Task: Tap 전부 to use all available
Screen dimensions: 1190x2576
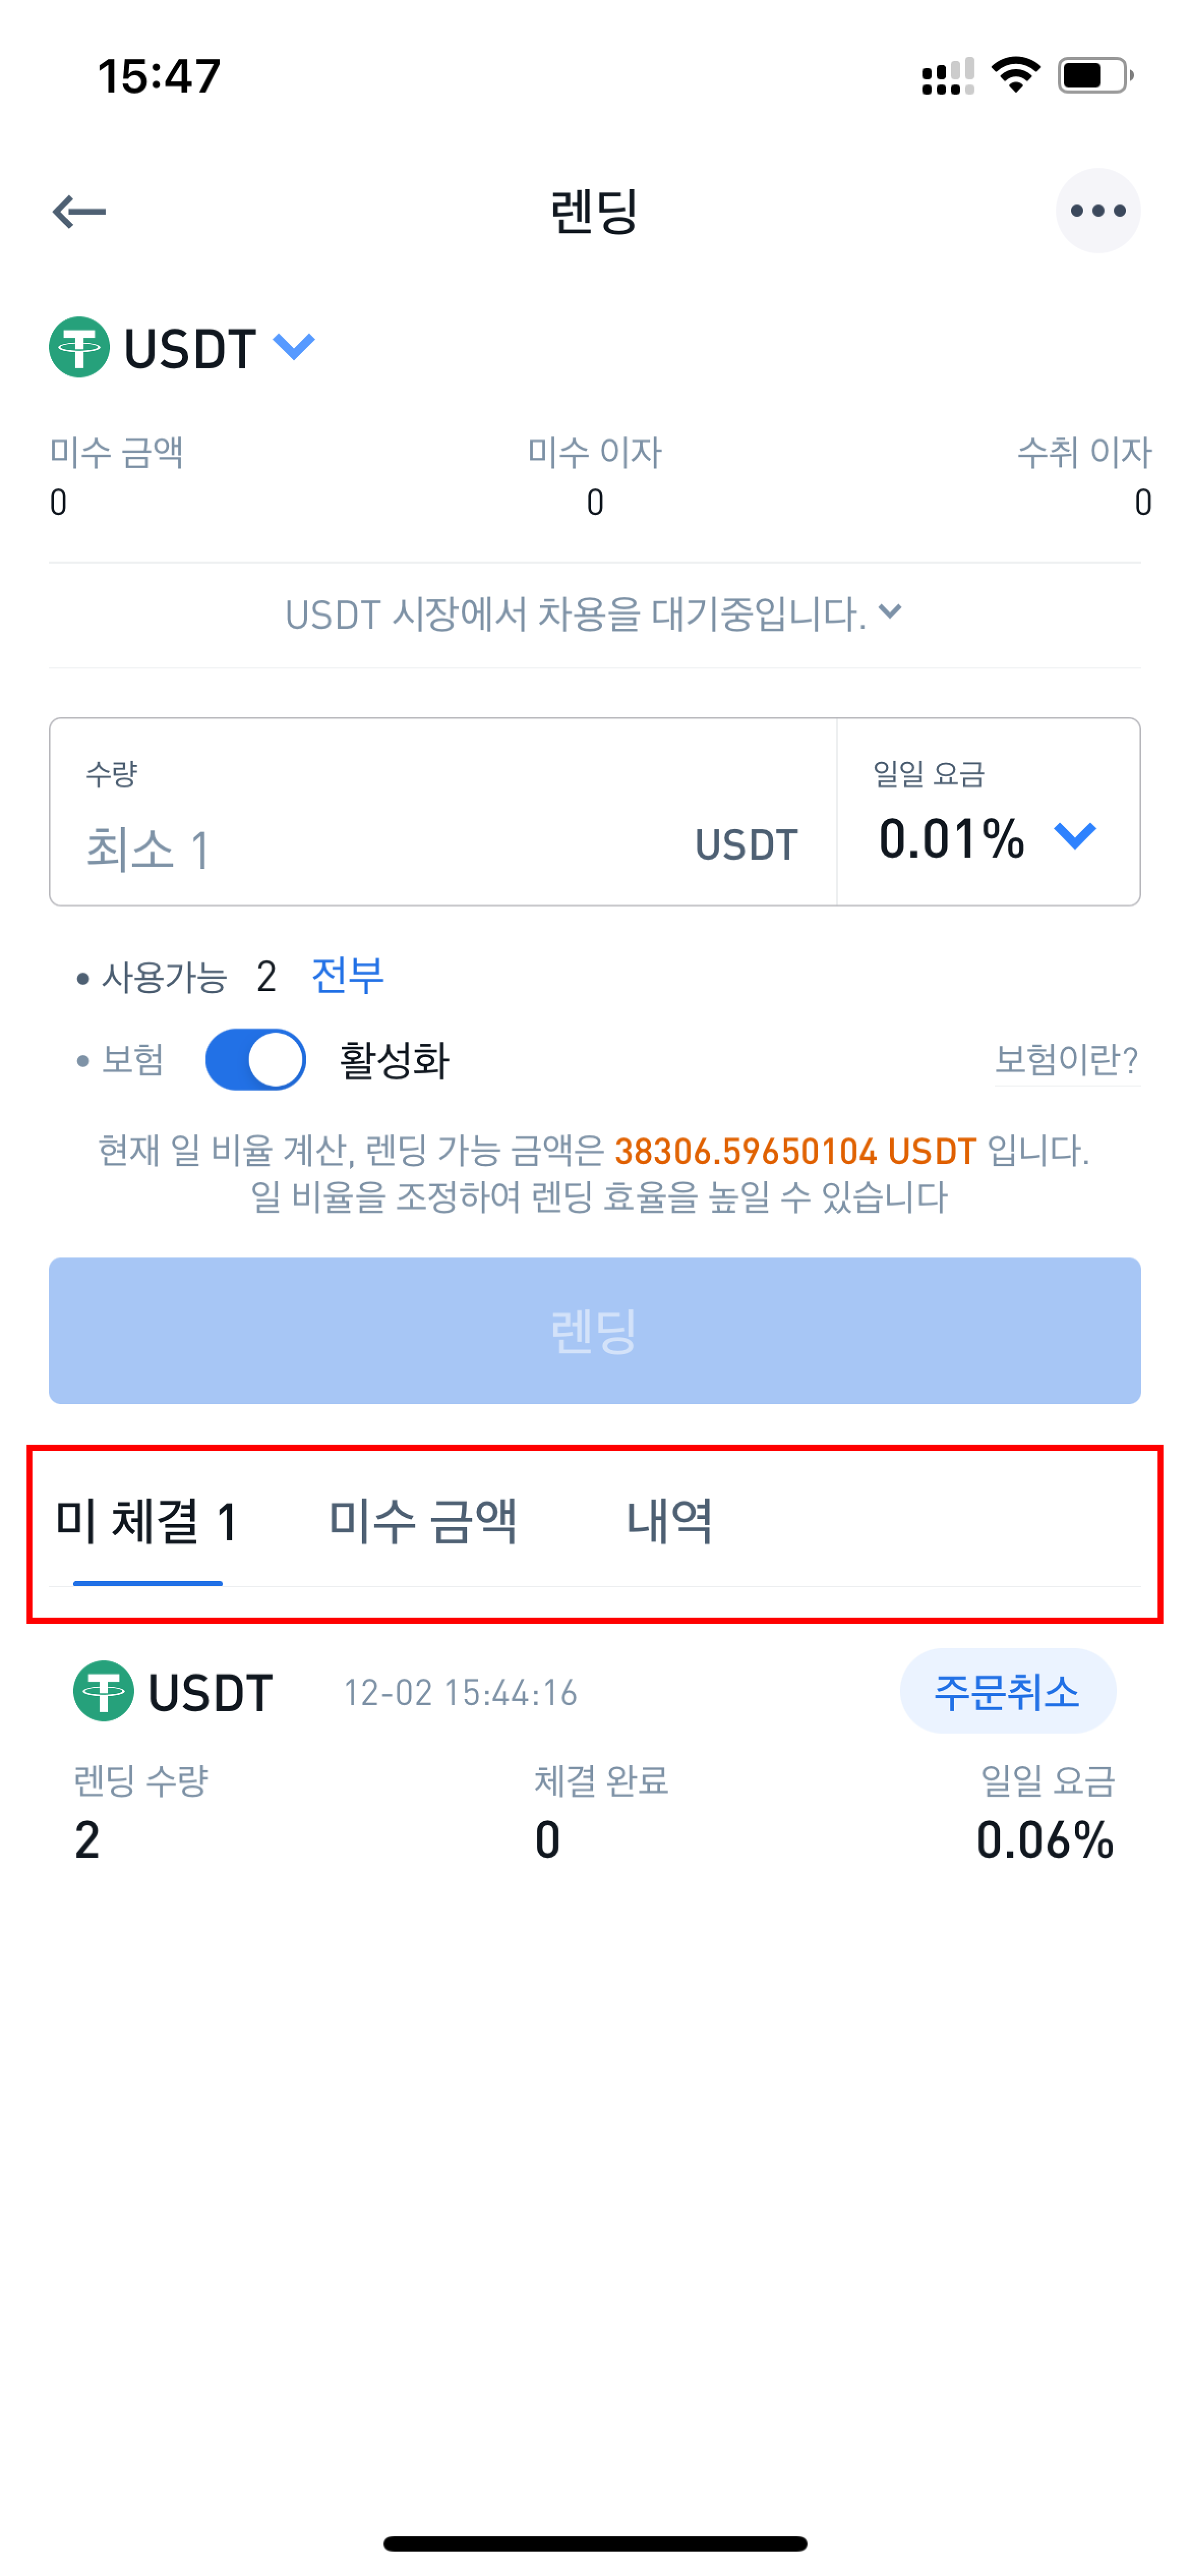Action: (x=347, y=975)
